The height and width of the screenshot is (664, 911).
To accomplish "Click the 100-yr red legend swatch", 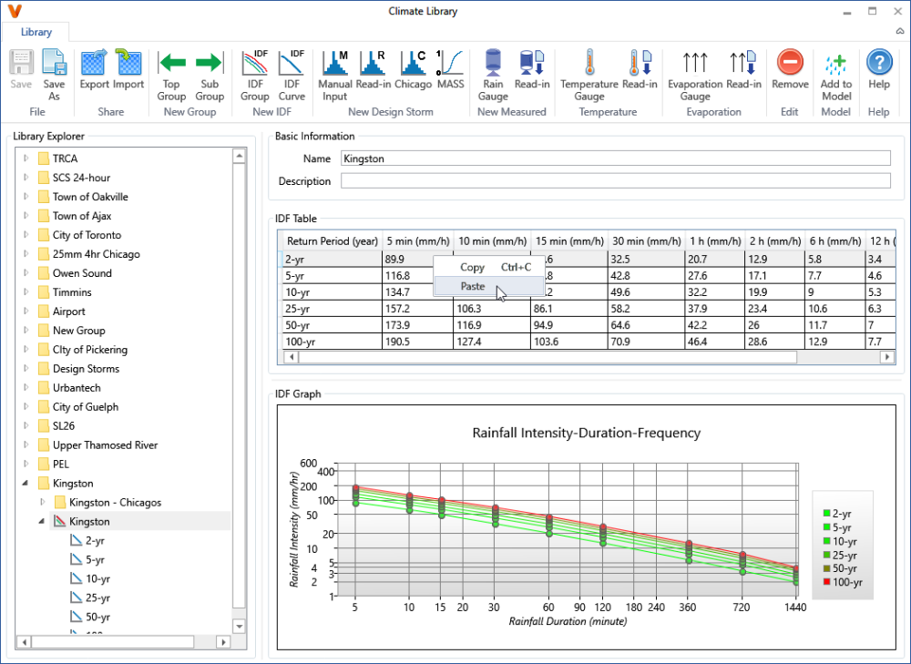I will pyautogui.click(x=826, y=582).
